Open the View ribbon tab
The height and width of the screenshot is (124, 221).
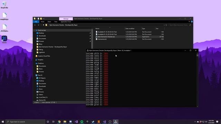(56, 22)
